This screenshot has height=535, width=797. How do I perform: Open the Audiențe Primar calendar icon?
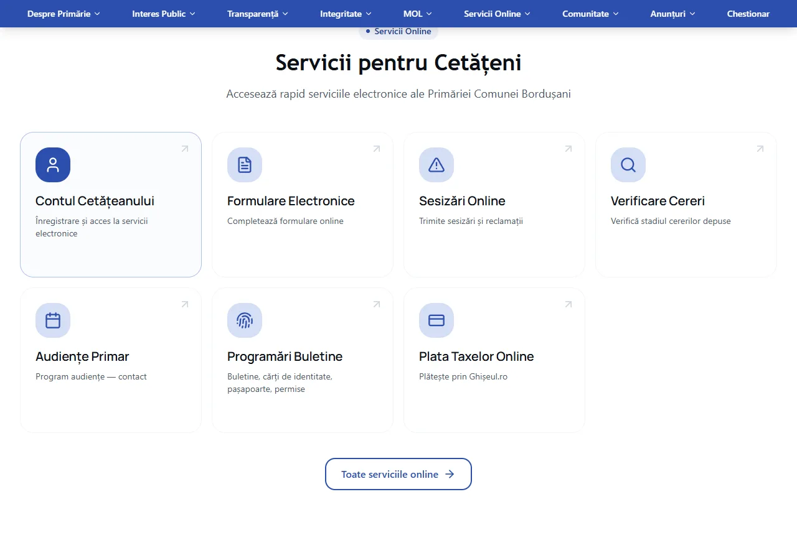click(x=53, y=320)
